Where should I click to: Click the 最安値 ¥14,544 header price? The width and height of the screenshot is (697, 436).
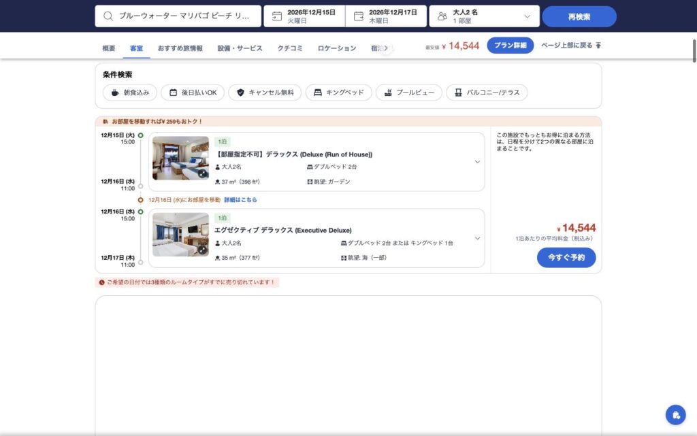pyautogui.click(x=453, y=46)
